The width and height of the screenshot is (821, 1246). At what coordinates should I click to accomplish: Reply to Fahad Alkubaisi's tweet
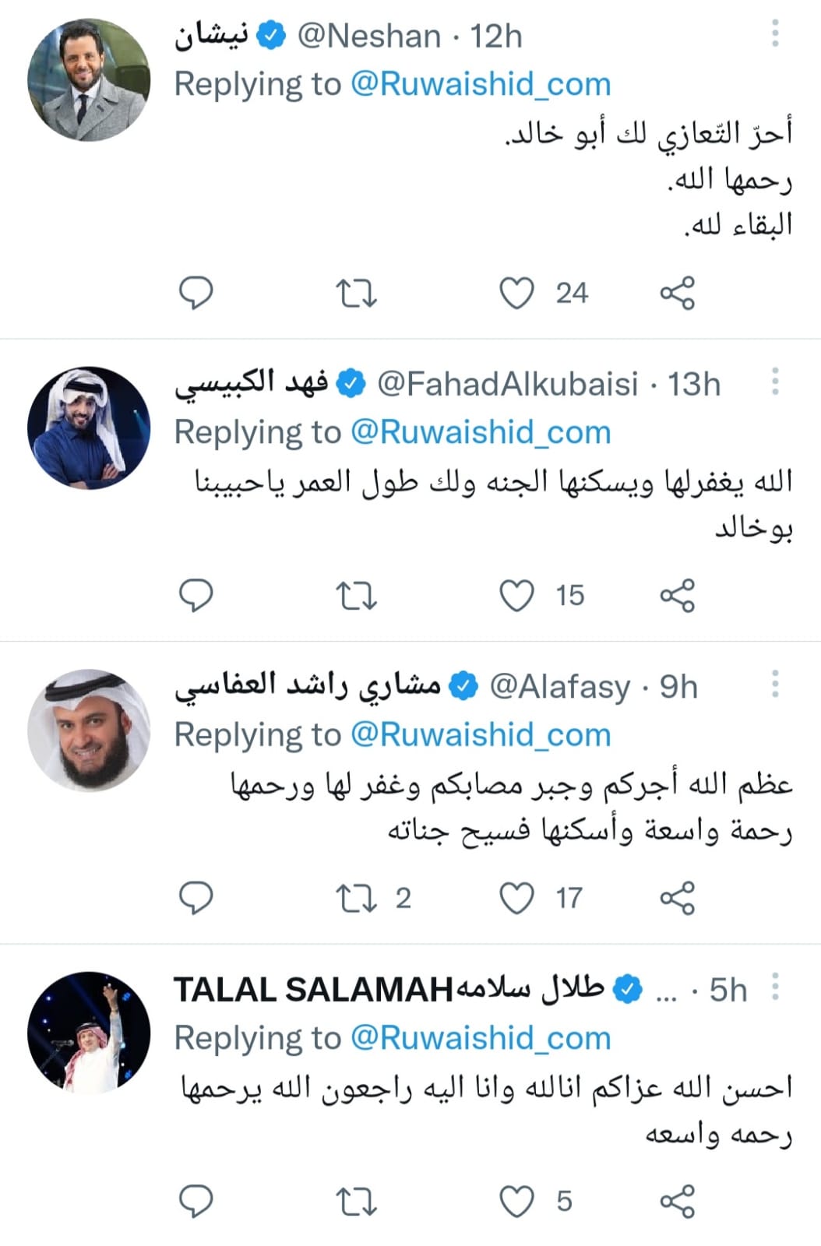(x=196, y=596)
